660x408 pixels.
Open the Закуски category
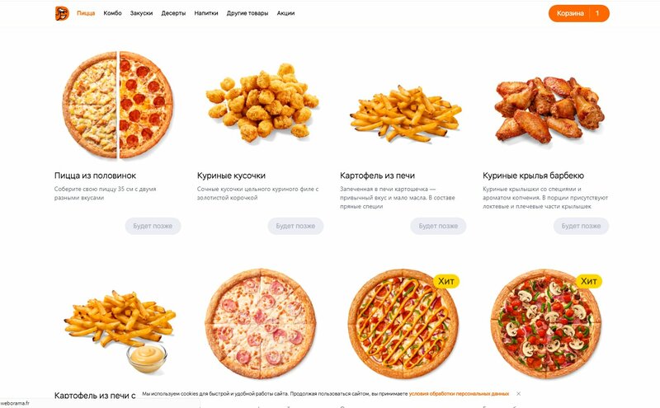pos(141,13)
